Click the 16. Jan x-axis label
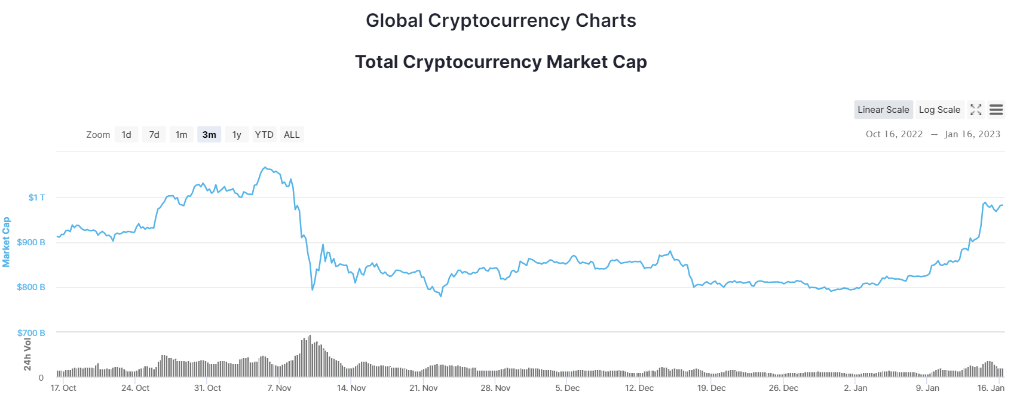This screenshot has height=401, width=1026. click(991, 388)
